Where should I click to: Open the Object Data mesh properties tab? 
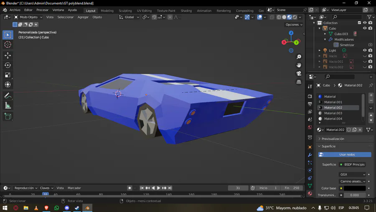(310, 186)
